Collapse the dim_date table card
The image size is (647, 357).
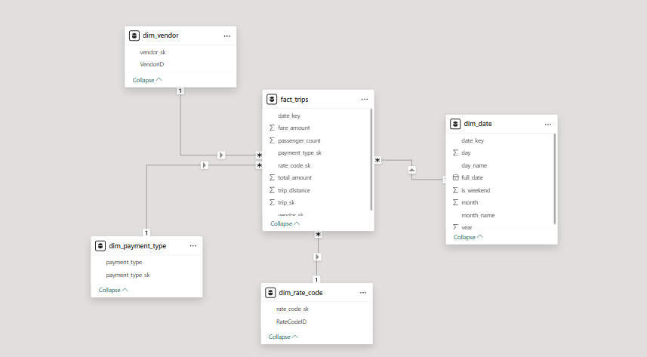(x=468, y=237)
